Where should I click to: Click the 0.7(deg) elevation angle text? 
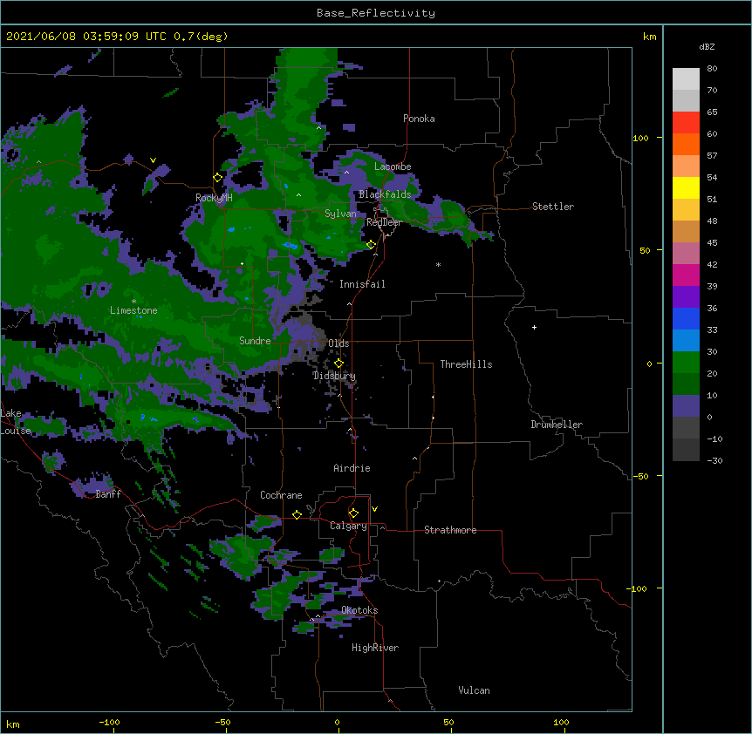point(201,37)
